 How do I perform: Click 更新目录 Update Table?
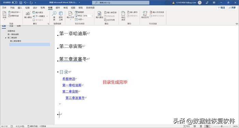pyautogui.click(x=13, y=16)
